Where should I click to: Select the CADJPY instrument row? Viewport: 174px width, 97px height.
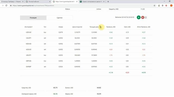click(86, 38)
